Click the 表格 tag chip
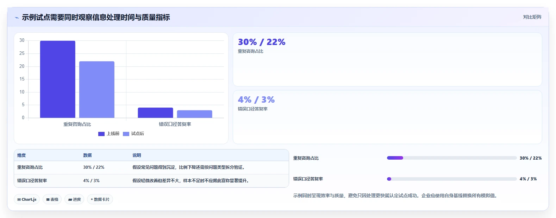 click(x=52, y=199)
